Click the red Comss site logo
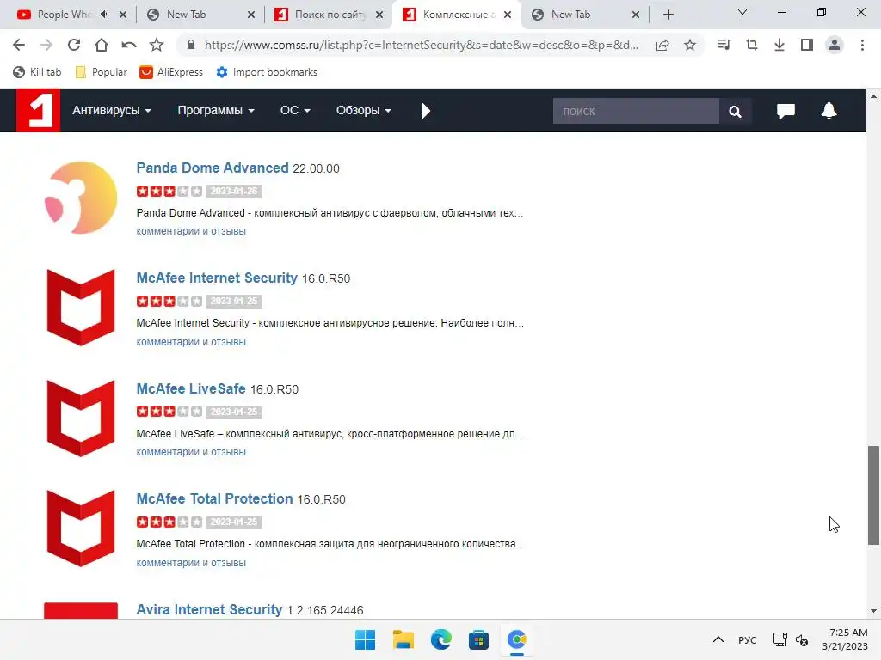The image size is (881, 660). click(38, 111)
